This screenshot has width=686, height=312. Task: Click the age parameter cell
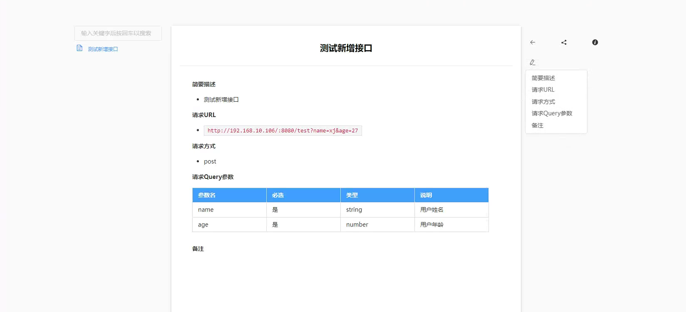[229, 225]
